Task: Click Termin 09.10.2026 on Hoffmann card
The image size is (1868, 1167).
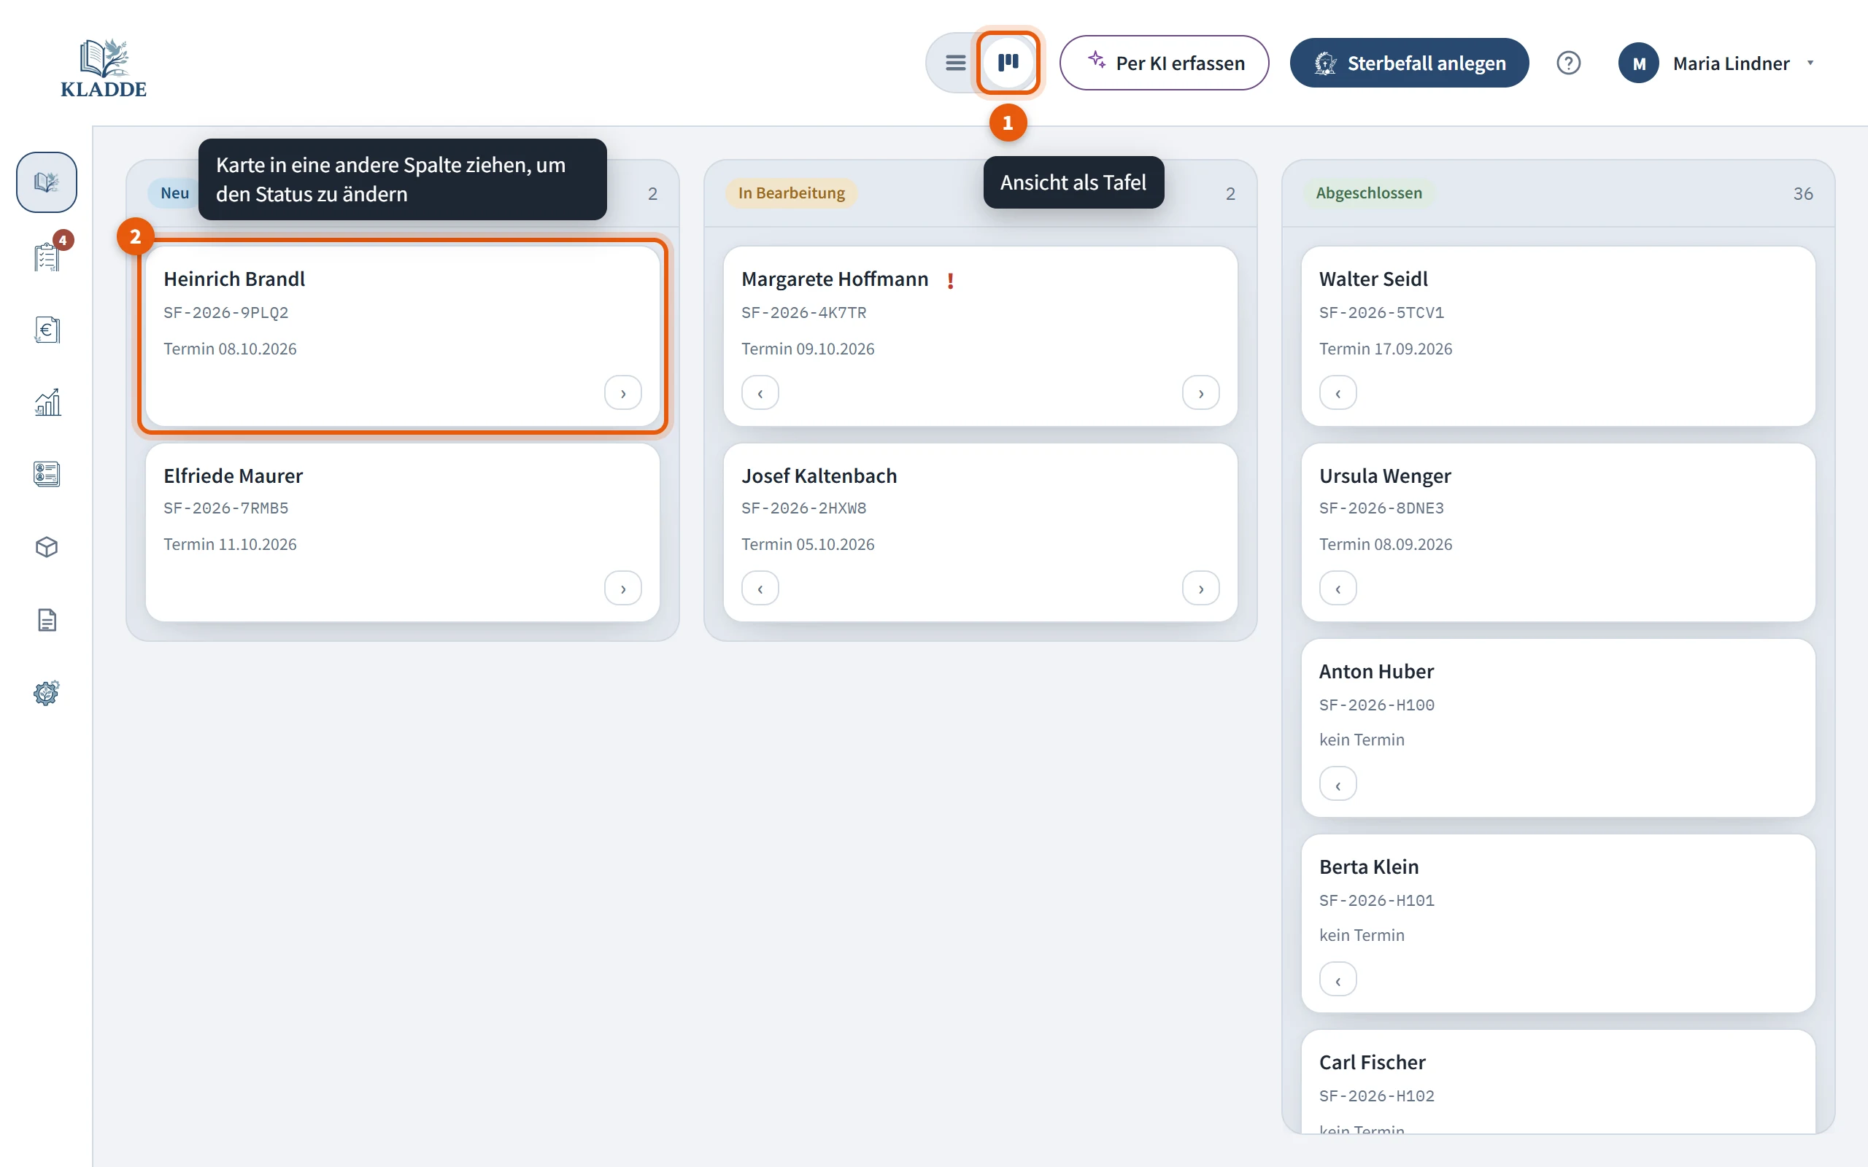Action: [x=808, y=349]
